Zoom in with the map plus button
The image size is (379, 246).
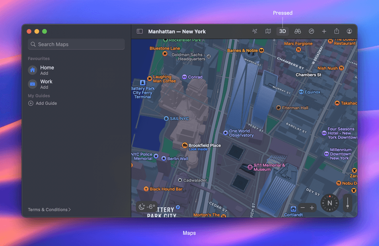coord(312,208)
